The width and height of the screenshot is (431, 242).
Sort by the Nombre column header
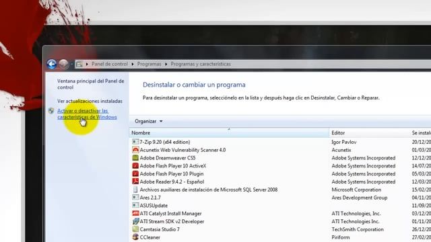(x=229, y=133)
